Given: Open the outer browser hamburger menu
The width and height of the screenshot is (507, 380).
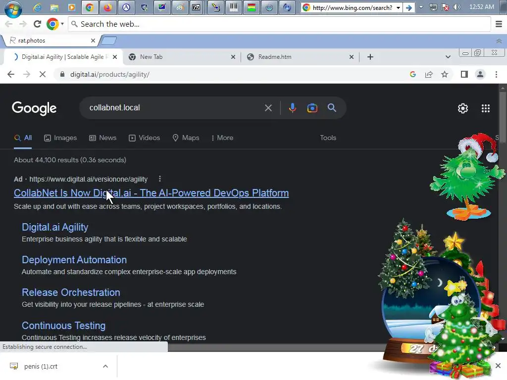Looking at the screenshot, I should point(499,24).
